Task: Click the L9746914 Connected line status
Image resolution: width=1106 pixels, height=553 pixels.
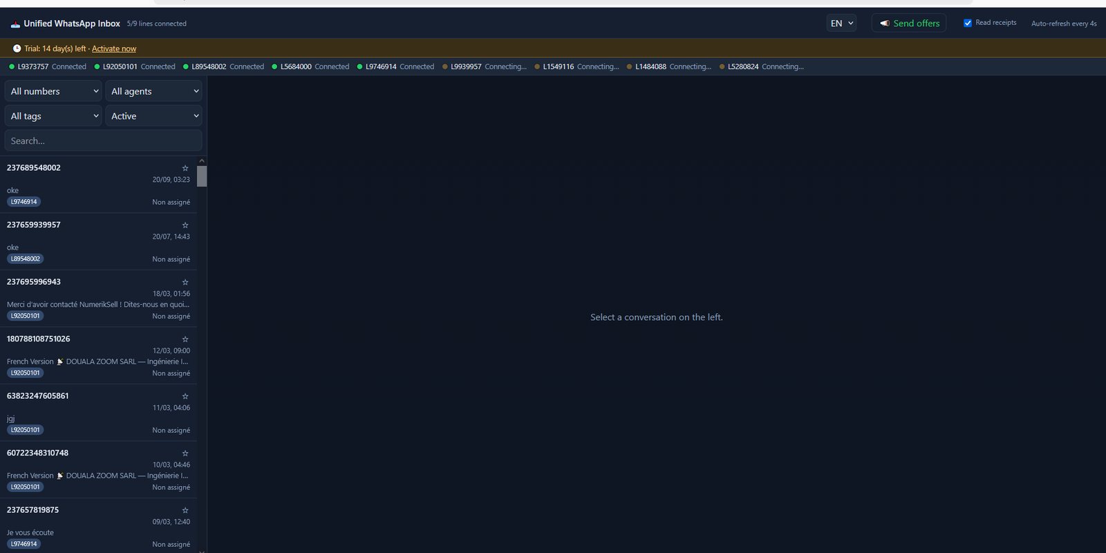Action: 395,67
